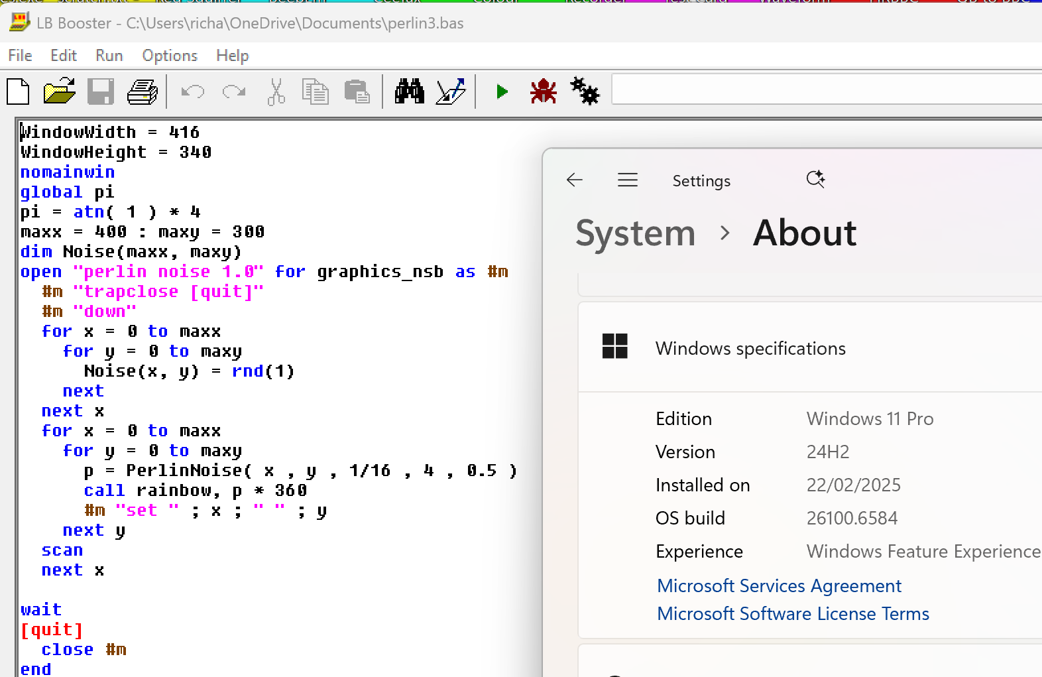Viewport: 1042px width, 677px height.
Task: Expand the Settings hamburger navigation menu
Action: (628, 180)
